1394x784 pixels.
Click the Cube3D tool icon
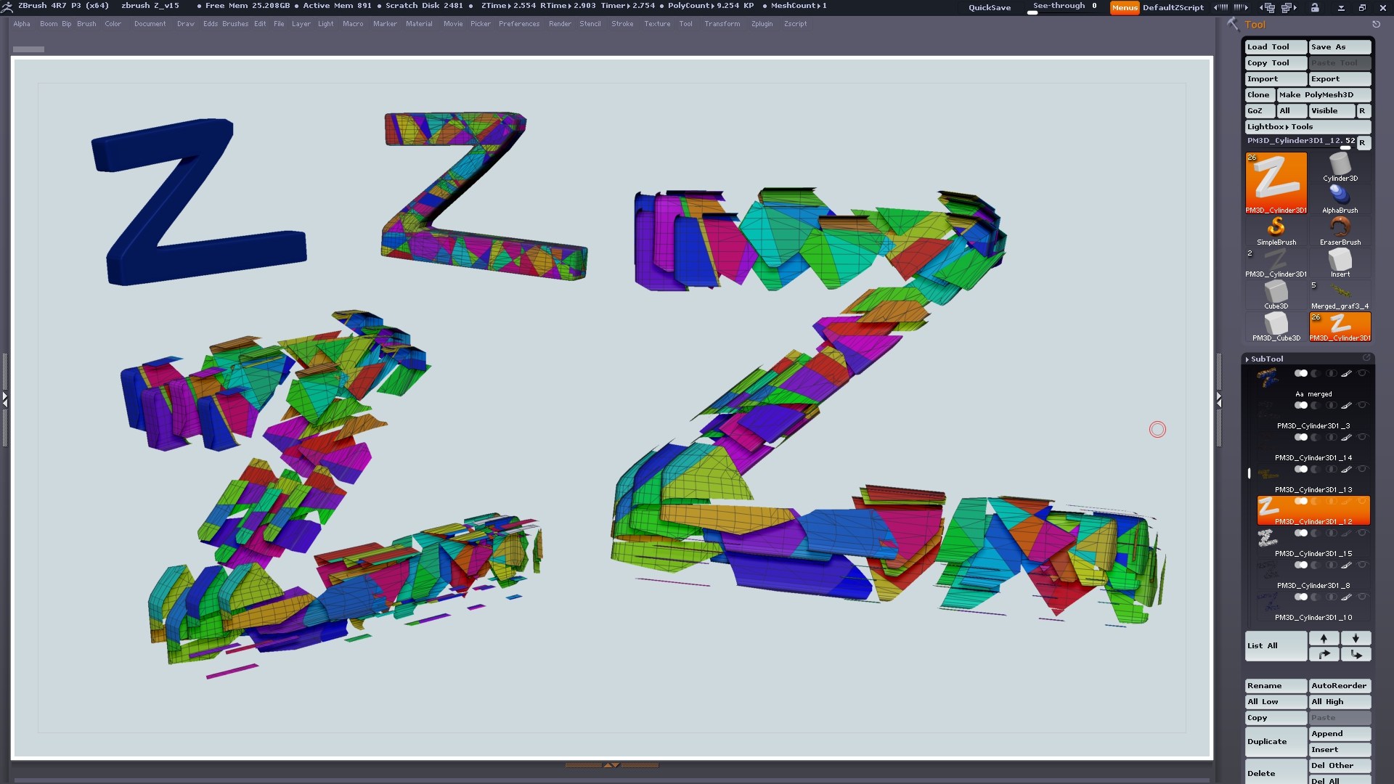[1276, 293]
